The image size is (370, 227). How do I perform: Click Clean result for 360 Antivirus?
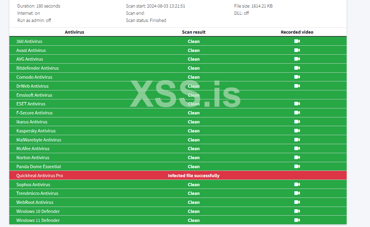pos(194,41)
